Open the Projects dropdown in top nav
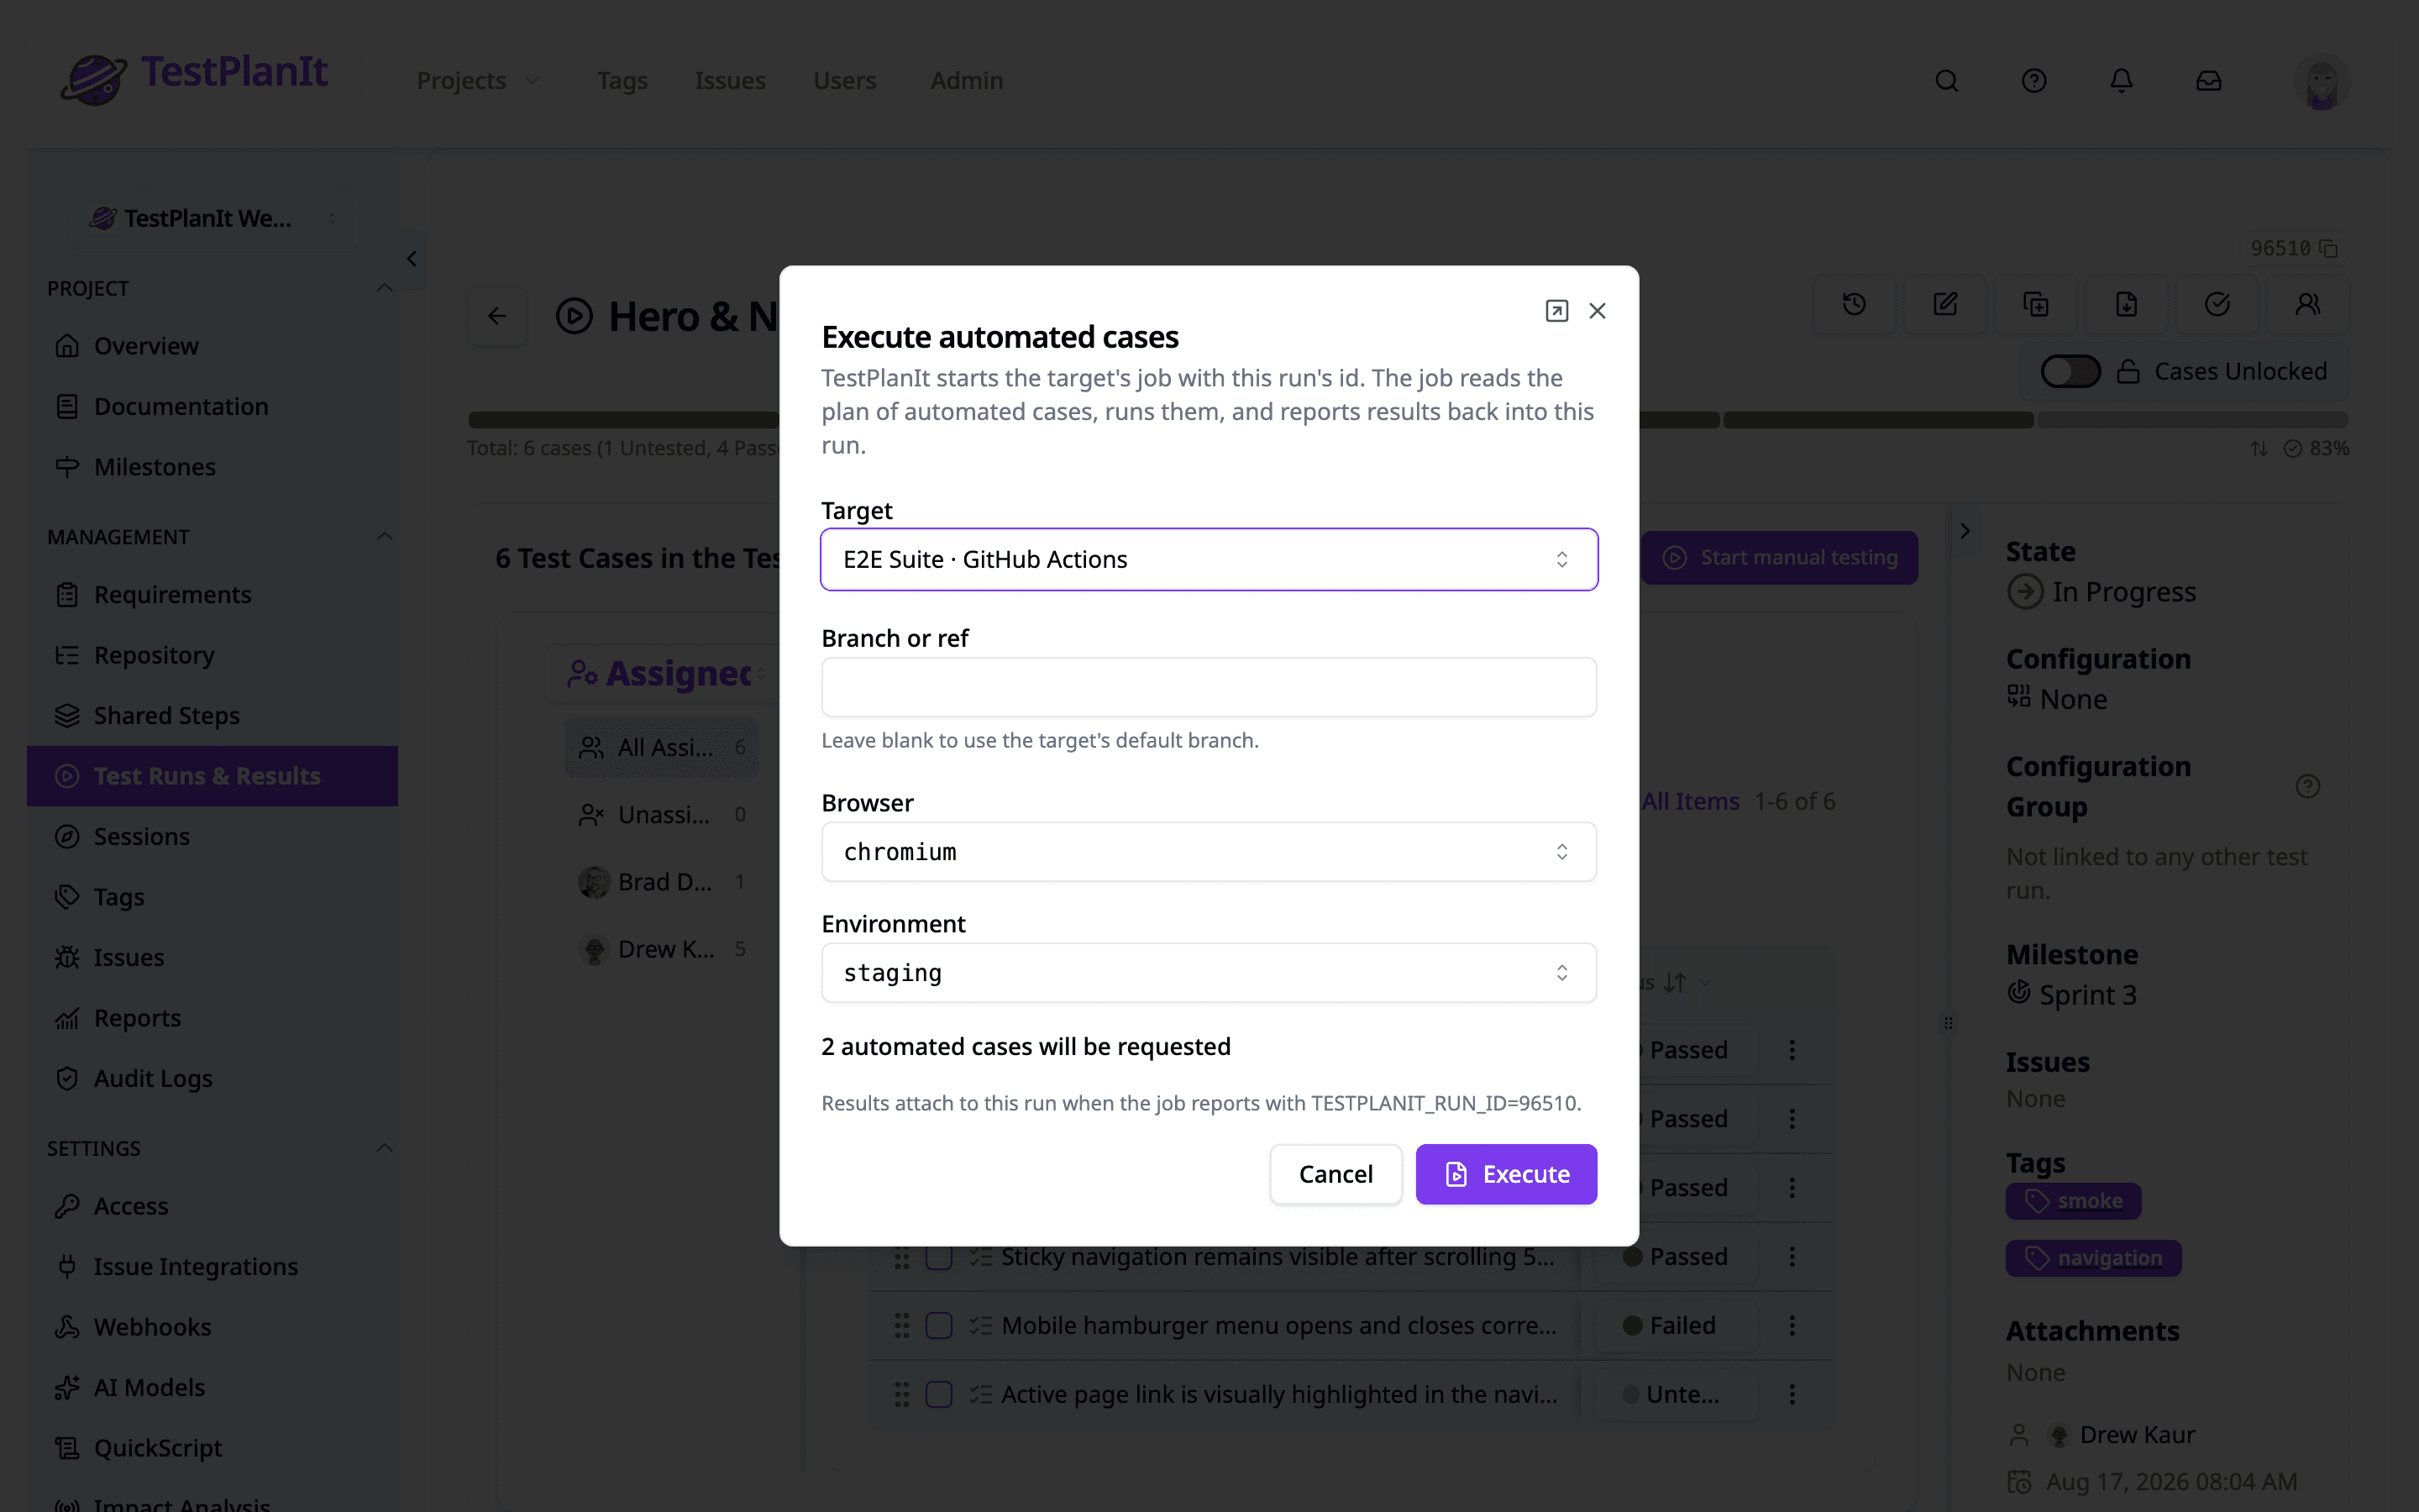The height and width of the screenshot is (1512, 2419). coord(479,80)
